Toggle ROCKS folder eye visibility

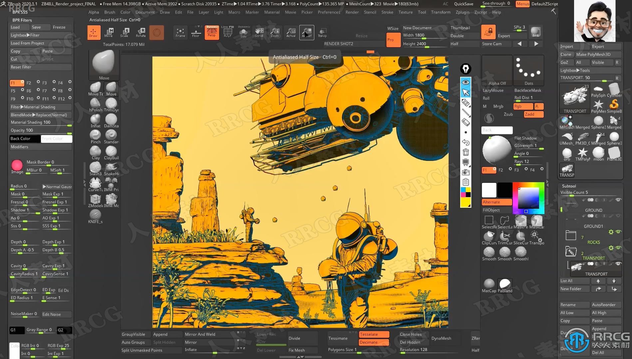pyautogui.click(x=618, y=232)
